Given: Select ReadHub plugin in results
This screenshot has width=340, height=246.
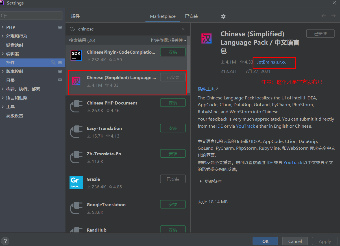Looking at the screenshot, I should point(97,230).
